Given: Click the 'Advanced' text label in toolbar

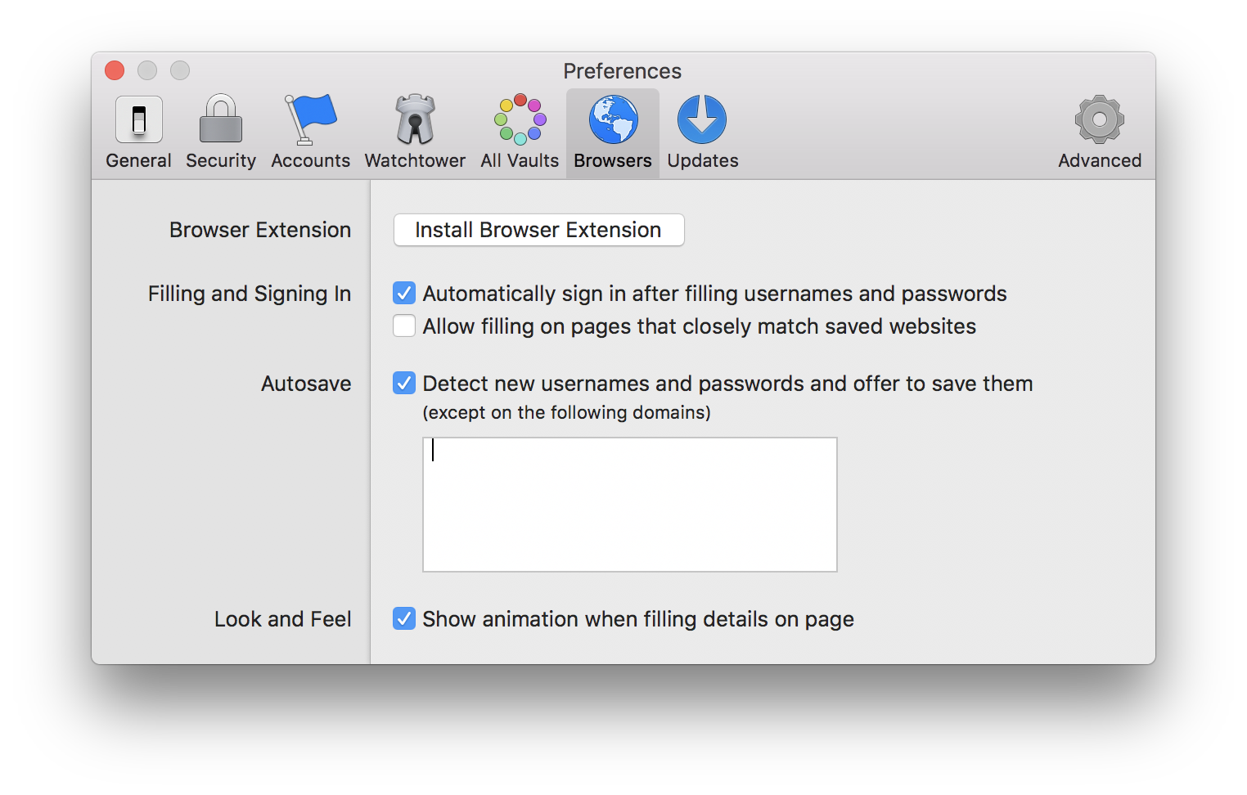Looking at the screenshot, I should pos(1099,161).
